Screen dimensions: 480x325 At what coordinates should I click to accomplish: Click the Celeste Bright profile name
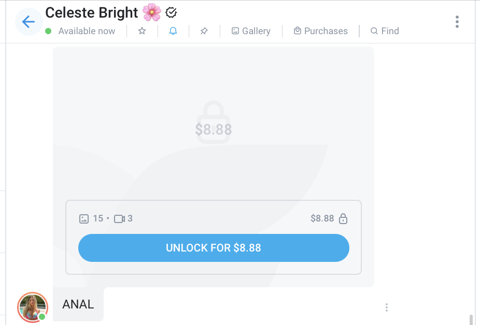pos(92,12)
